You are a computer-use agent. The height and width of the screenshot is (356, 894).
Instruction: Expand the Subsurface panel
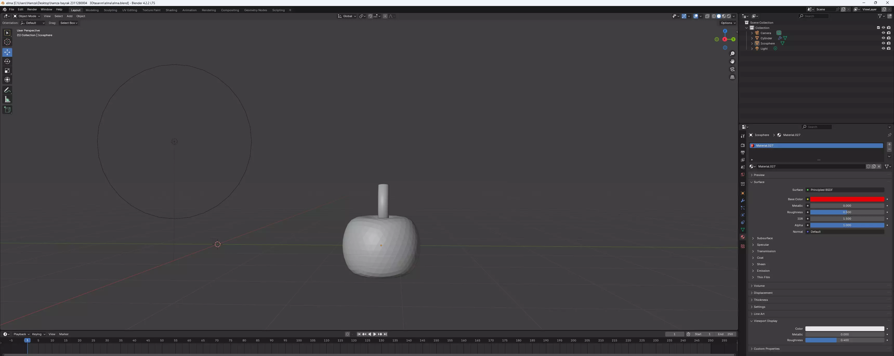765,238
